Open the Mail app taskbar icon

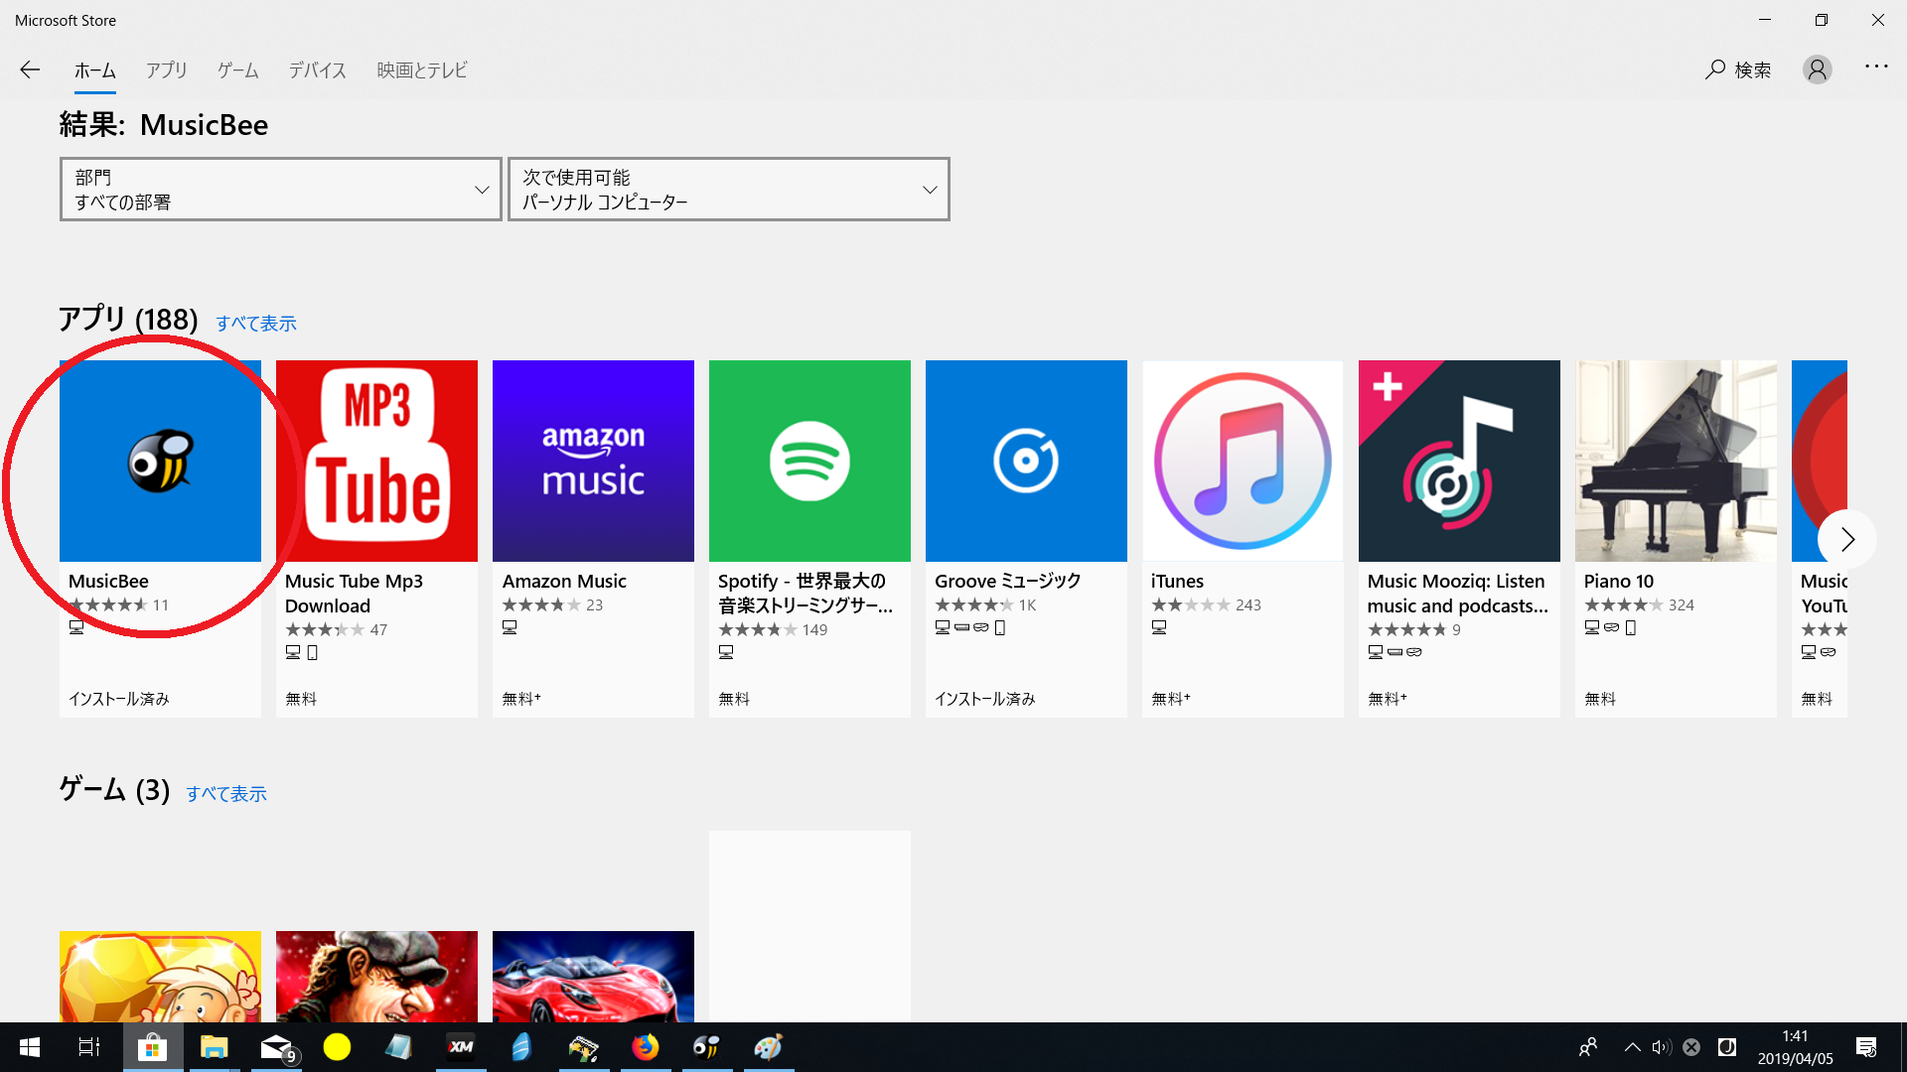pos(276,1047)
